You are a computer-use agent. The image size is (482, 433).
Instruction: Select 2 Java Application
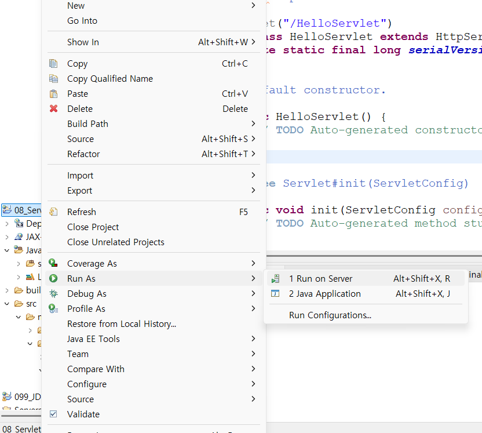[366, 294]
